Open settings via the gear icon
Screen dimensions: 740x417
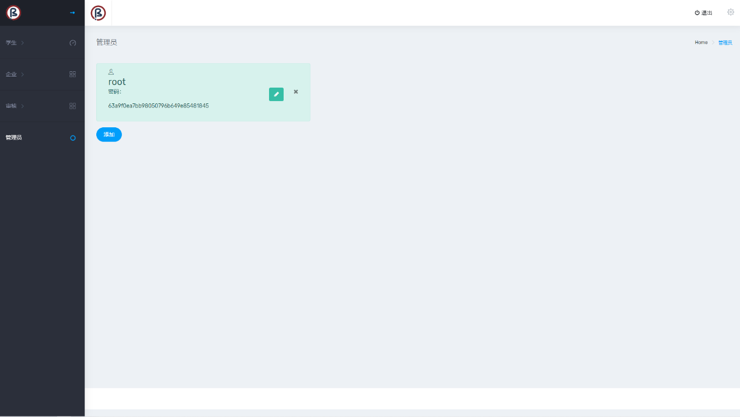click(x=730, y=12)
